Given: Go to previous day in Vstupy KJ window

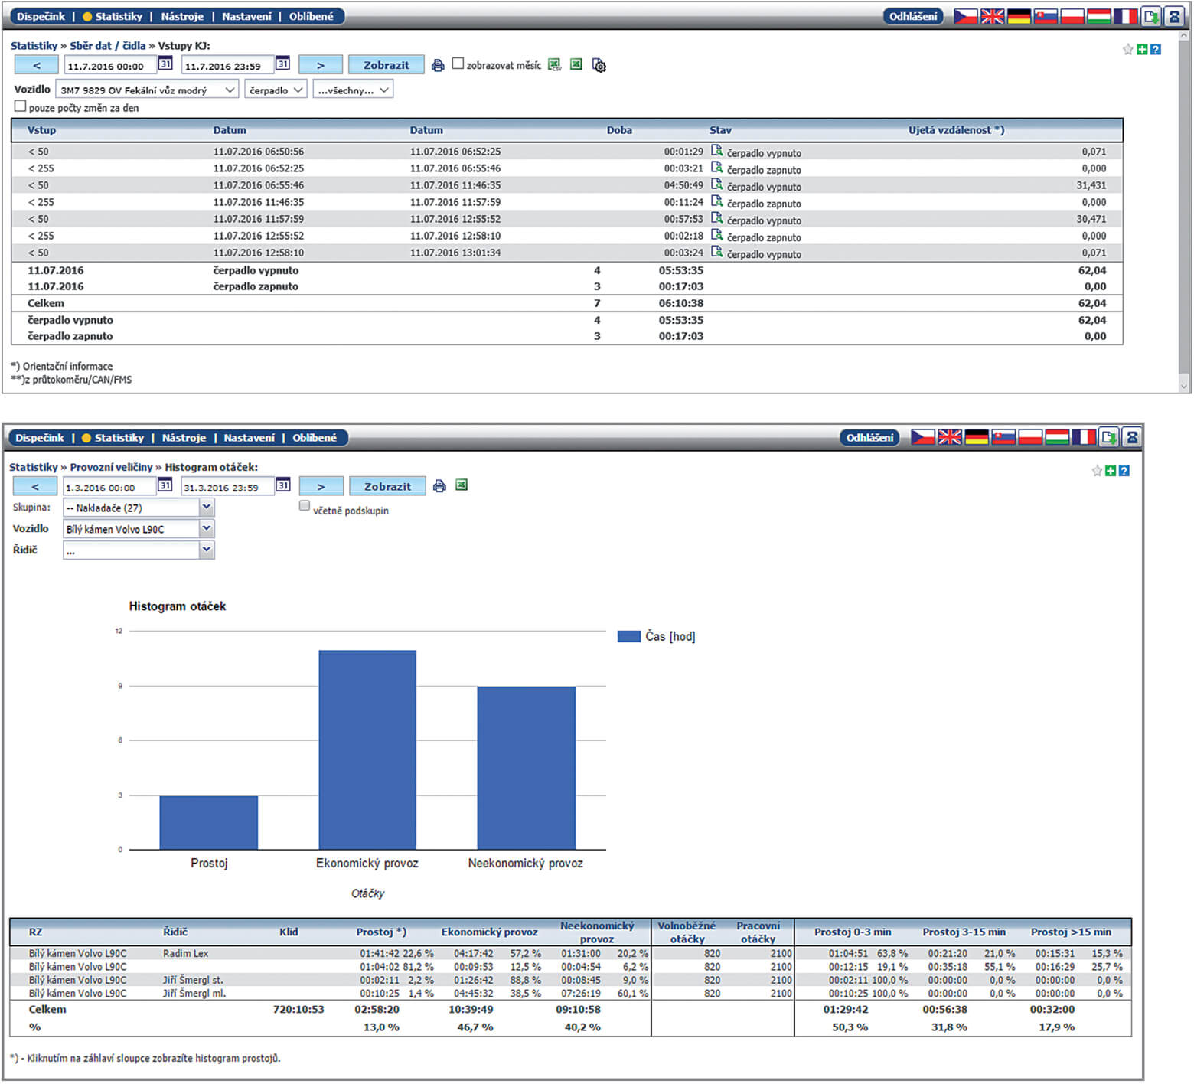Looking at the screenshot, I should 37,65.
